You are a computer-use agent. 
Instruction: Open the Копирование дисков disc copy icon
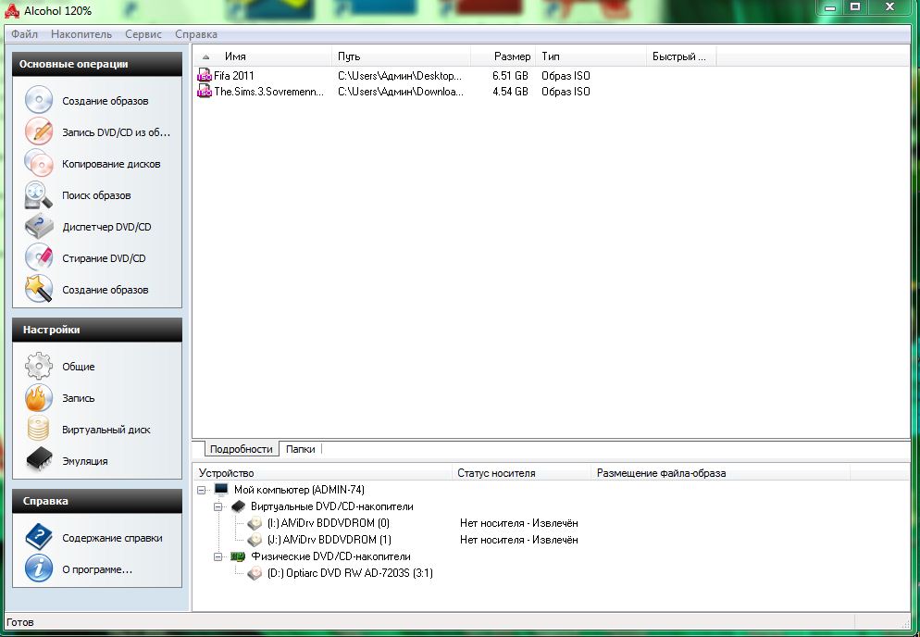pos(39,163)
